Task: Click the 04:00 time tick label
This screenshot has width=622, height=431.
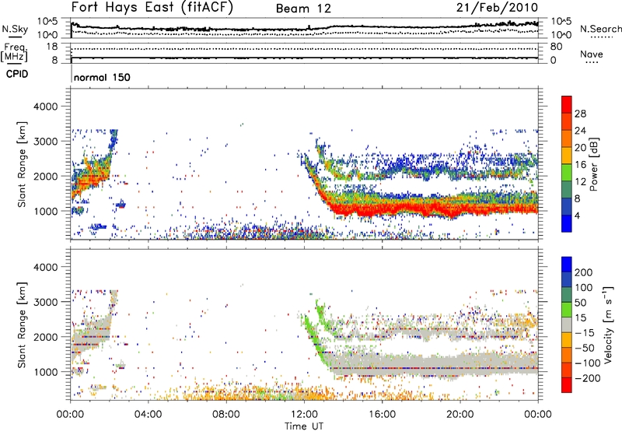Action: pos(148,415)
